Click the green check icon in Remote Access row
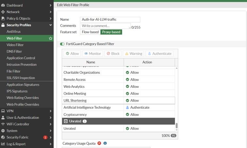Image resolution: width=247 pixels, height=148 pixels. [128, 80]
